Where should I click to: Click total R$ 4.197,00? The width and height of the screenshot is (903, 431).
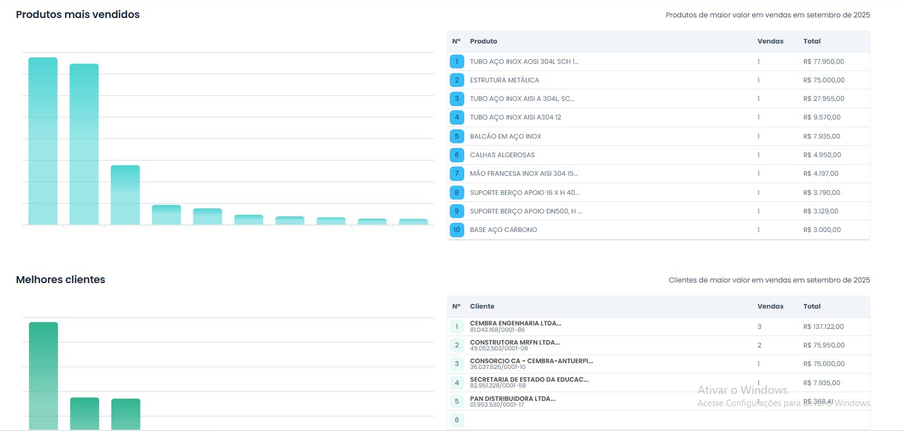(x=821, y=173)
